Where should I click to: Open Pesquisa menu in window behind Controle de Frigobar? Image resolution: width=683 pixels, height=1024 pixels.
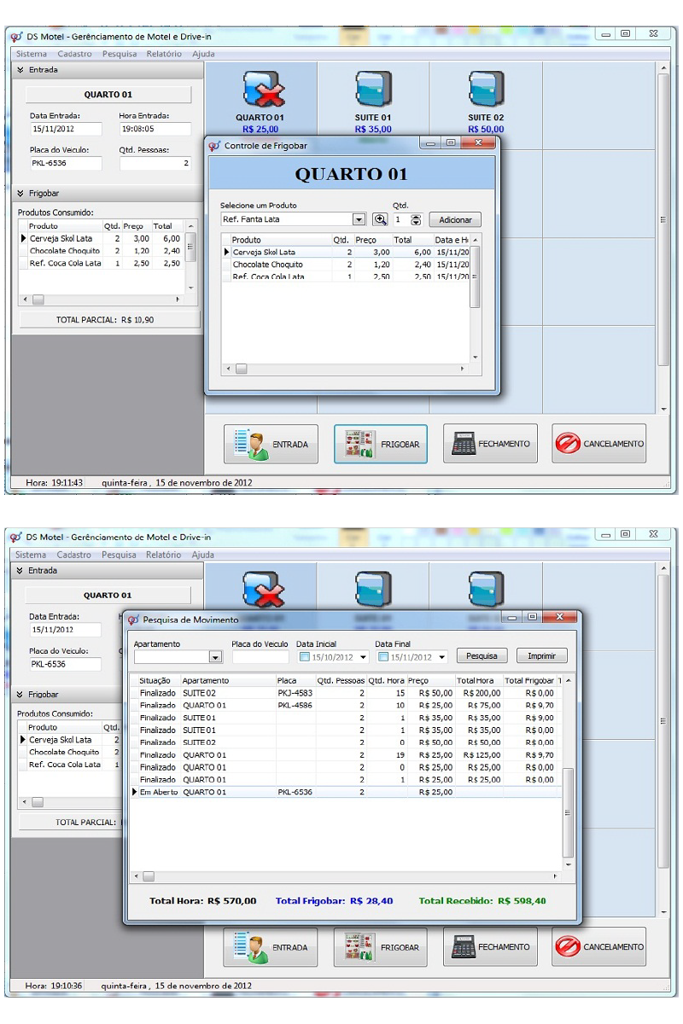(120, 54)
